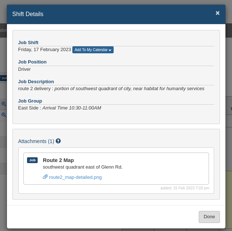Click the lower magnifier icon behind dialog
This screenshot has width=232, height=231.
[4, 115]
